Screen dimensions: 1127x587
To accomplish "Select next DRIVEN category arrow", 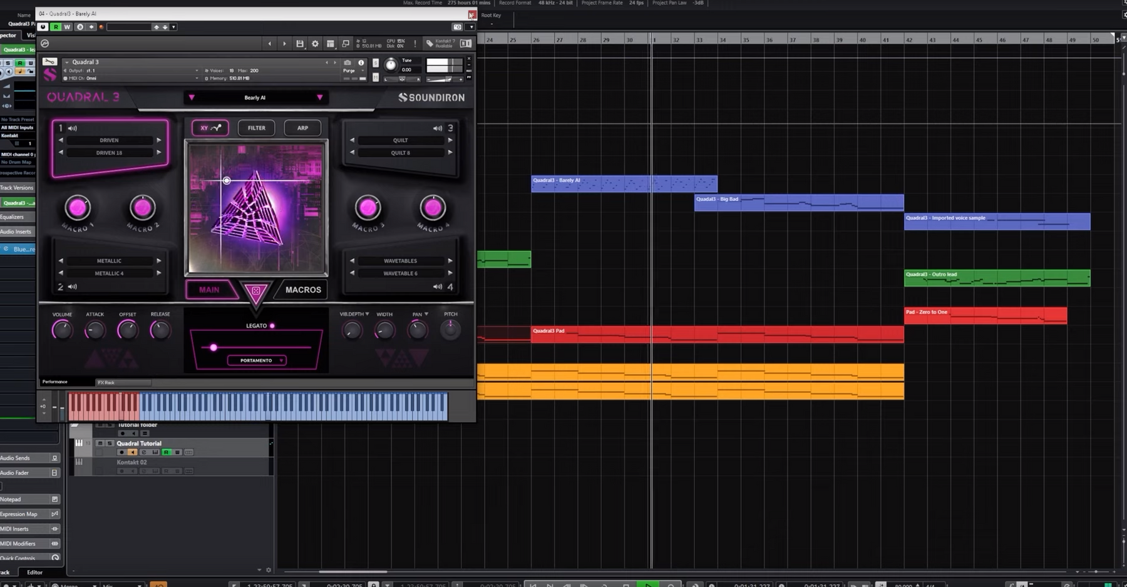I will tap(158, 140).
